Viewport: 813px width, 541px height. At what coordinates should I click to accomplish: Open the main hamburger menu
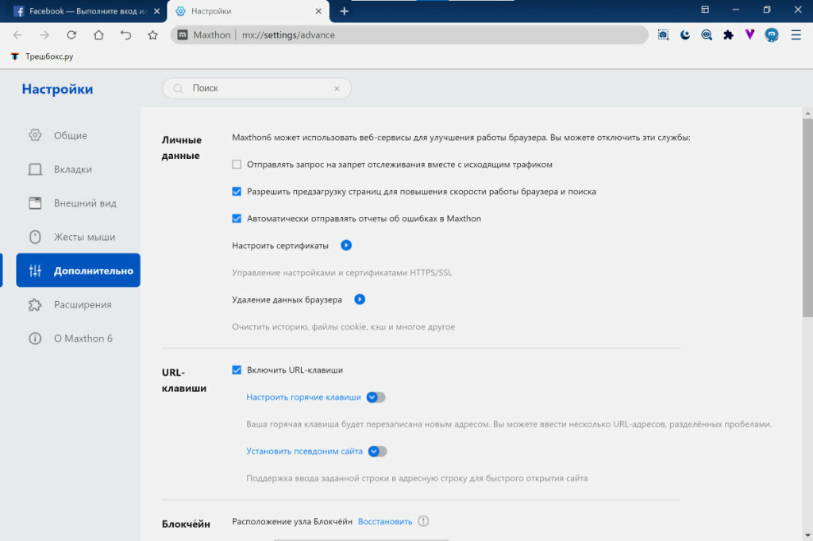[x=796, y=35]
